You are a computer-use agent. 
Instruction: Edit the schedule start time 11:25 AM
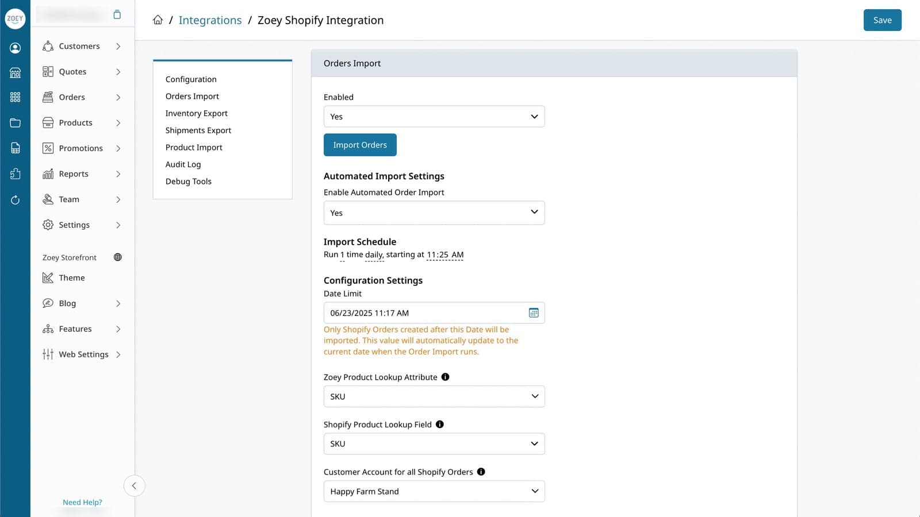click(445, 255)
